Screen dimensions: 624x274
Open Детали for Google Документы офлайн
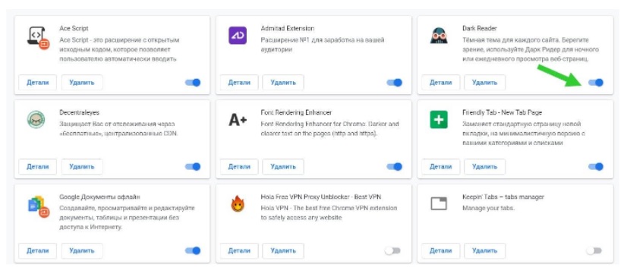tap(38, 250)
